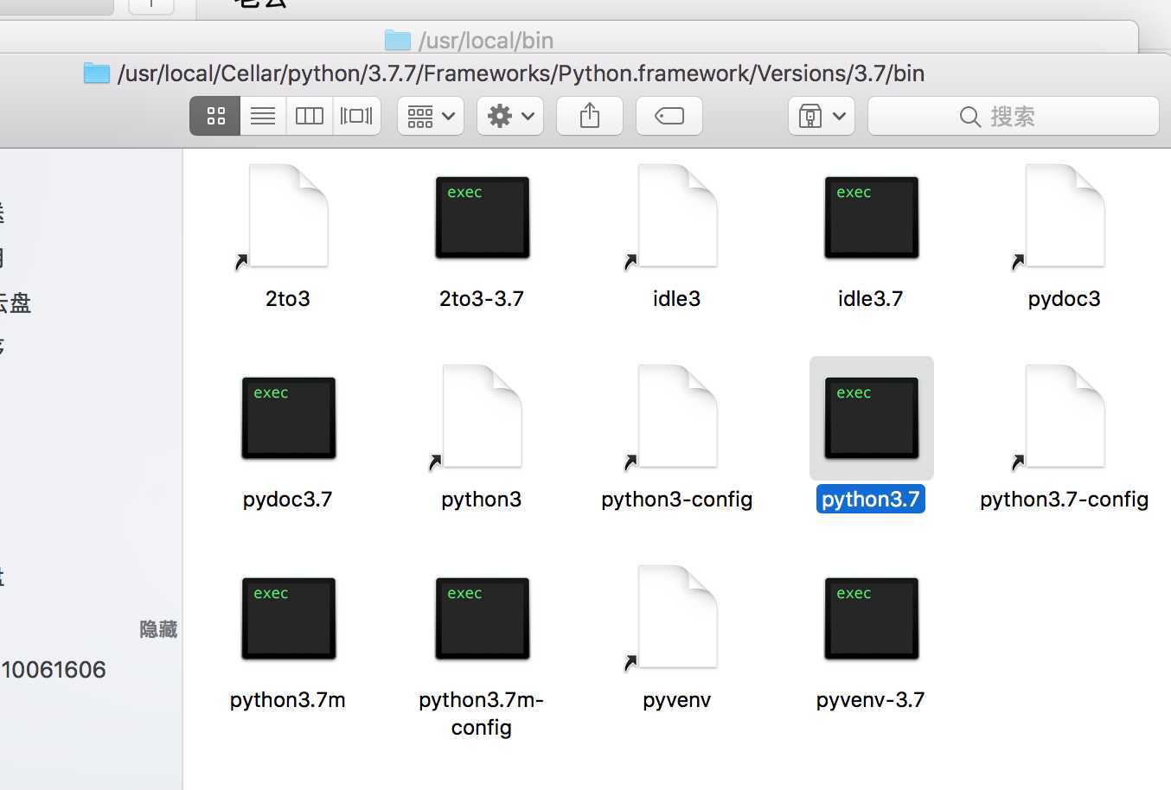Click the Python bin path title text
Image resolution: width=1171 pixels, height=790 pixels.
[x=522, y=73]
